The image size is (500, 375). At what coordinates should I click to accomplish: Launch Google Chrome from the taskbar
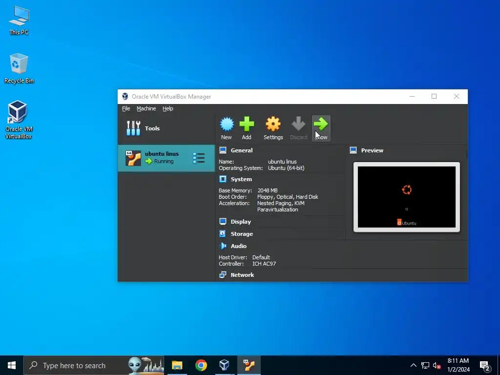[x=201, y=365]
